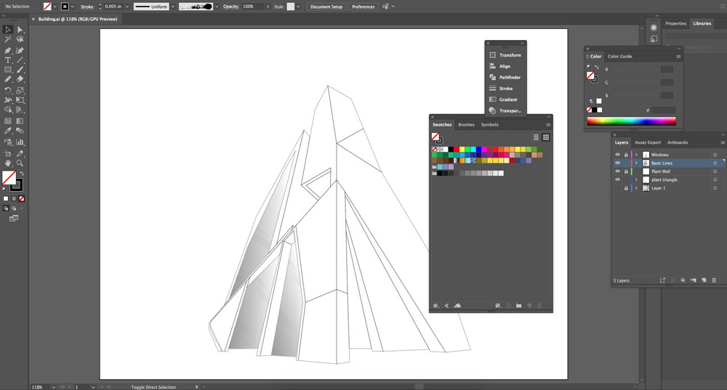Choose the Line Segment tool
Image resolution: width=727 pixels, height=390 pixels.
click(20, 60)
